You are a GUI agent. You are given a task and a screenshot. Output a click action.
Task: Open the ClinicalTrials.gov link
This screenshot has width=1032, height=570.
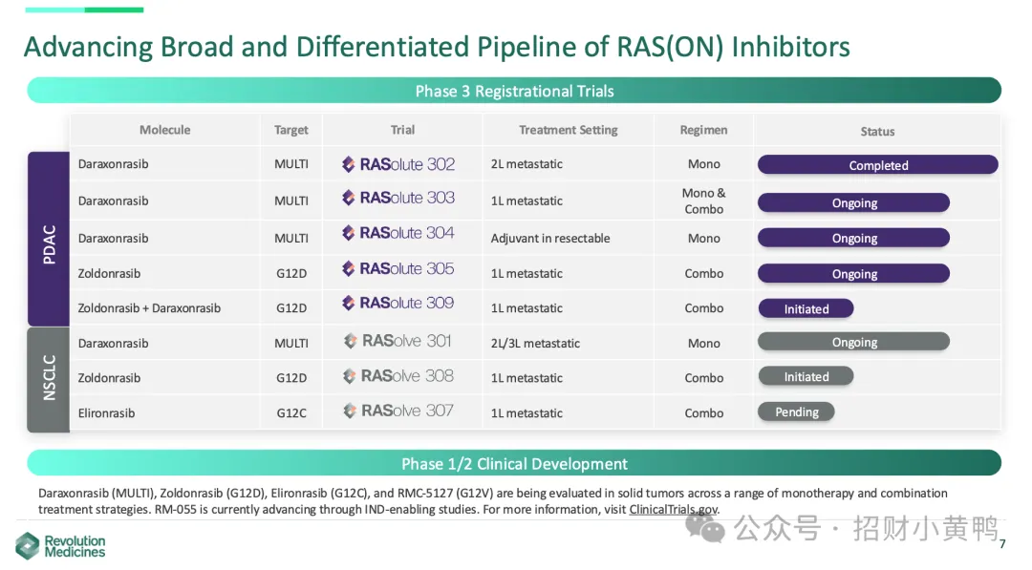click(674, 510)
